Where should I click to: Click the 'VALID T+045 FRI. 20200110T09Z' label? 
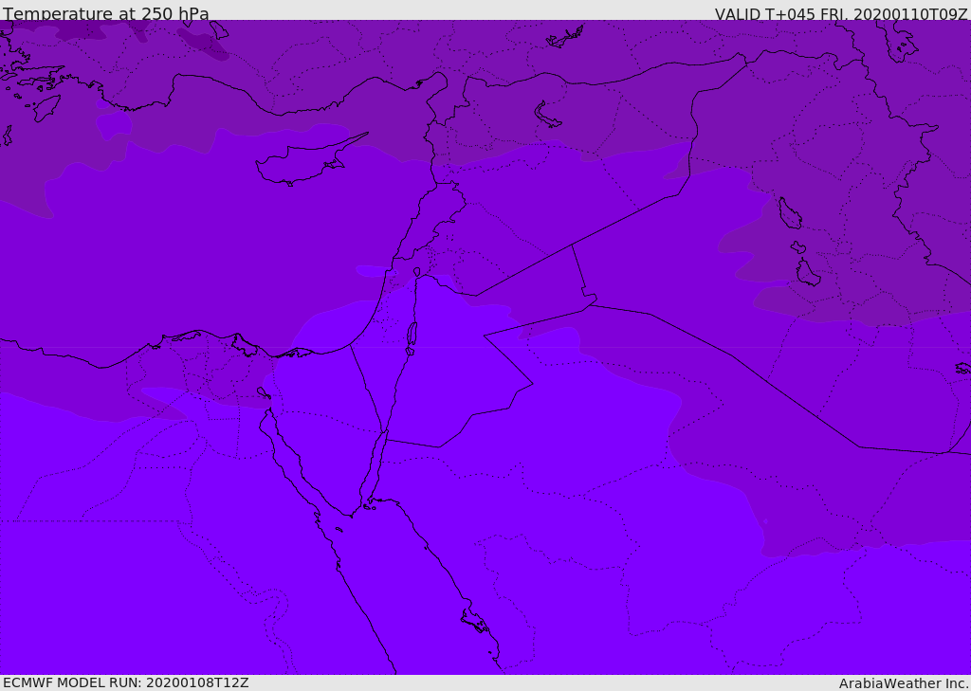[x=841, y=14]
